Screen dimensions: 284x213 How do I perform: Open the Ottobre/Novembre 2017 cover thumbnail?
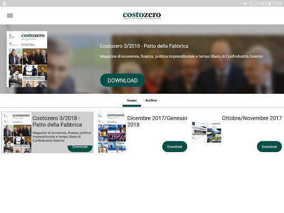point(206,133)
